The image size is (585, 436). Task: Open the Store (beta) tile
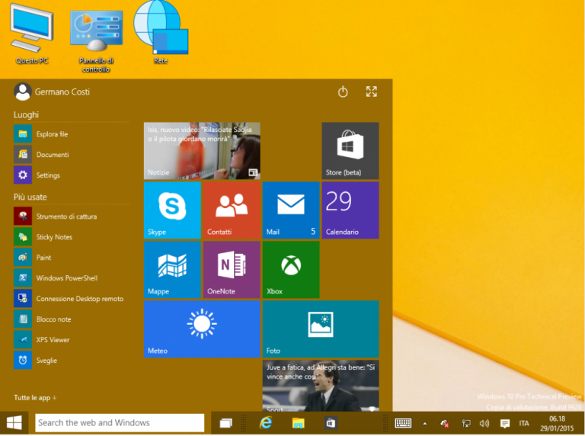pyautogui.click(x=350, y=151)
